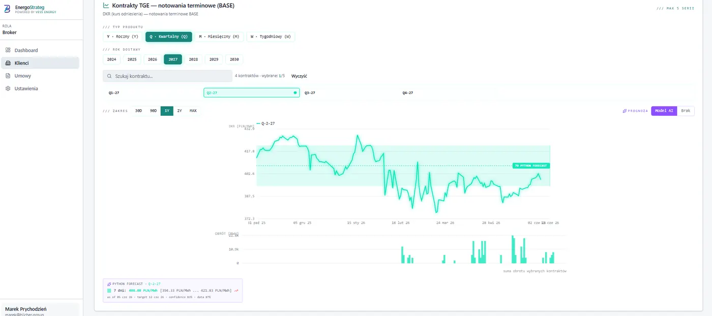Click the search magnifier icon
Image resolution: width=712 pixels, height=316 pixels.
[109, 76]
